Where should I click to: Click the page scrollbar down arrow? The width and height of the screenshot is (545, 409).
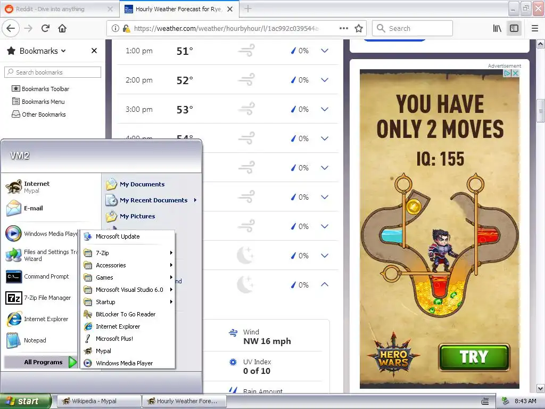click(x=541, y=388)
